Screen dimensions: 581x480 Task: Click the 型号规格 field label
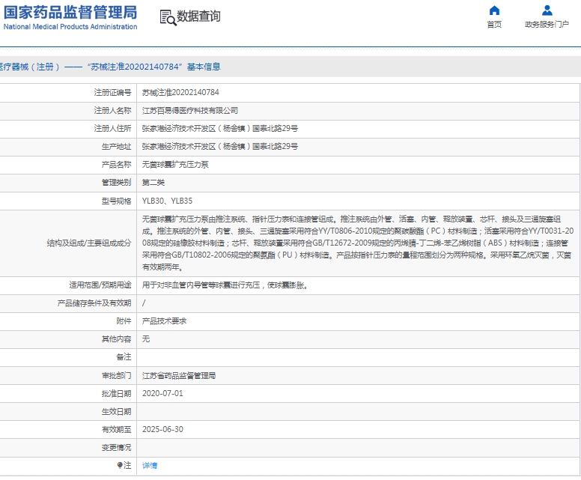point(116,201)
